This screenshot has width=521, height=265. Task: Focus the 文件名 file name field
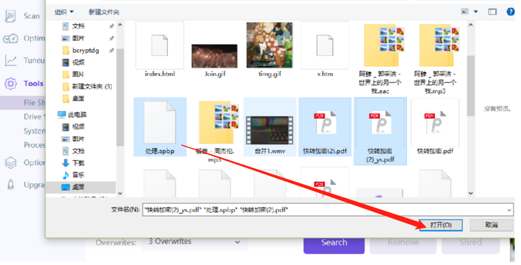pyautogui.click(x=328, y=210)
